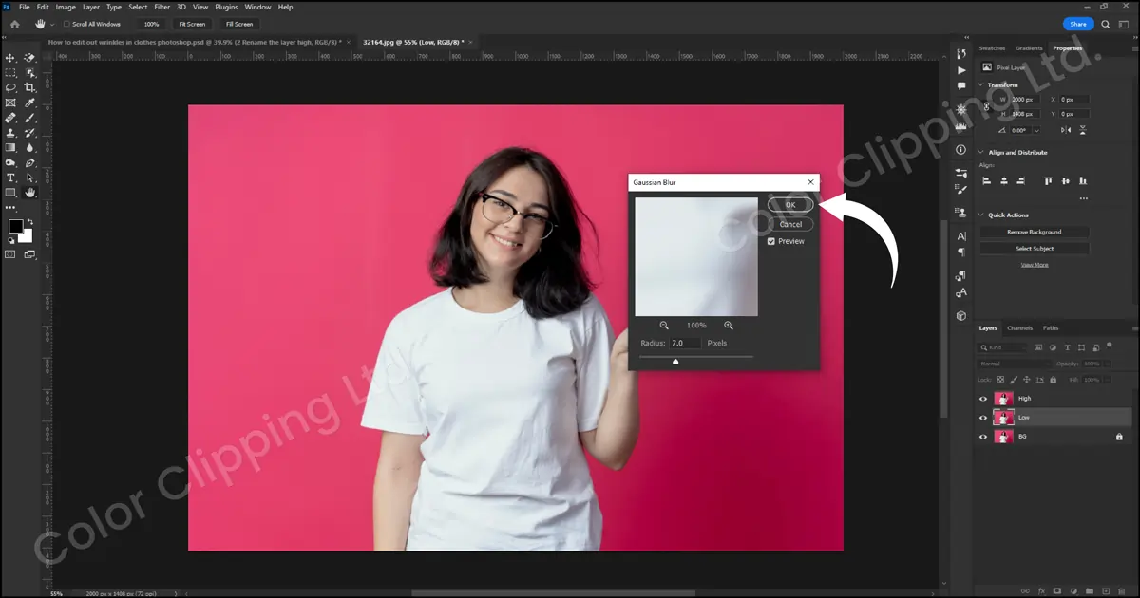Hide the BG layer eye icon
The height and width of the screenshot is (598, 1140).
pos(983,437)
